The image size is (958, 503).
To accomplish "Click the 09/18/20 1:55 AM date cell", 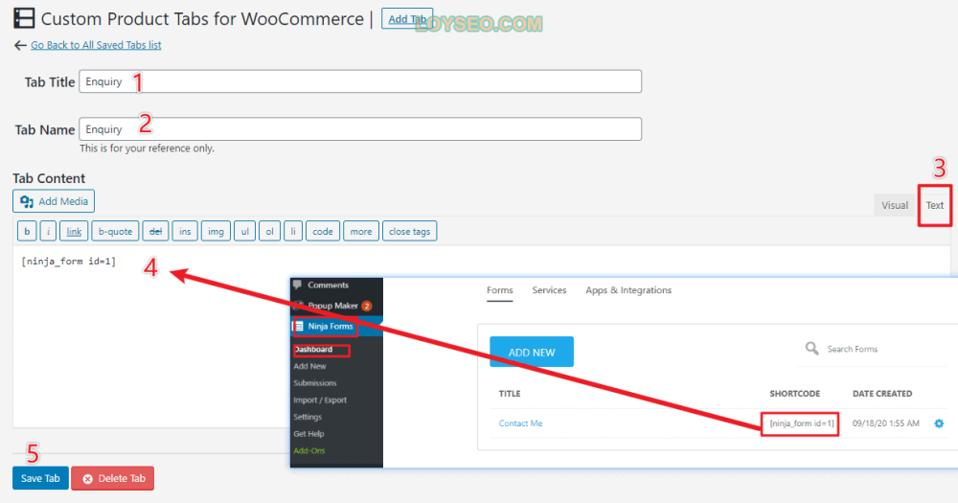I will pos(885,423).
